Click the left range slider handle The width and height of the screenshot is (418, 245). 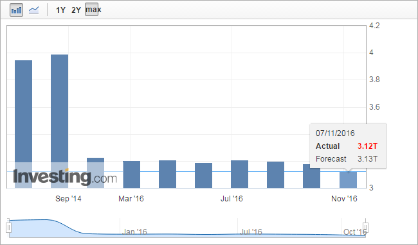(x=9, y=228)
